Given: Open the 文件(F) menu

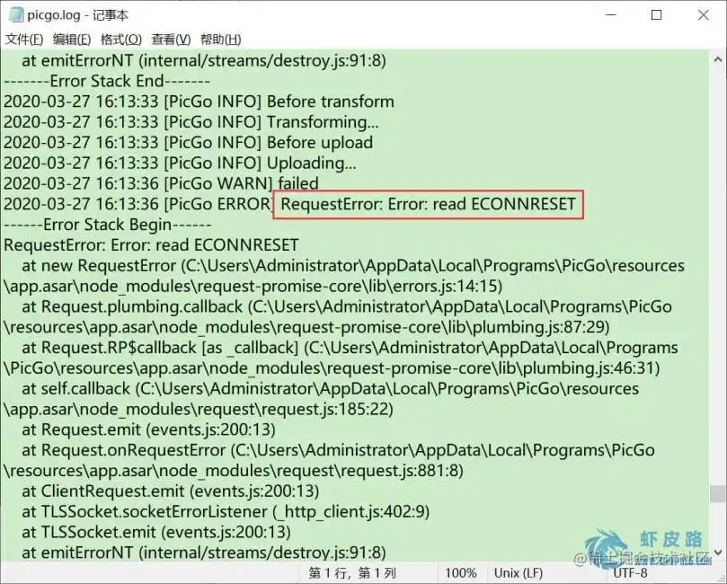Looking at the screenshot, I should point(24,40).
